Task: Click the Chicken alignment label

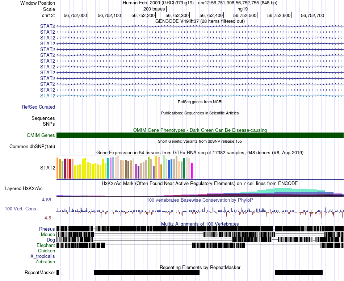Action: tap(46, 251)
